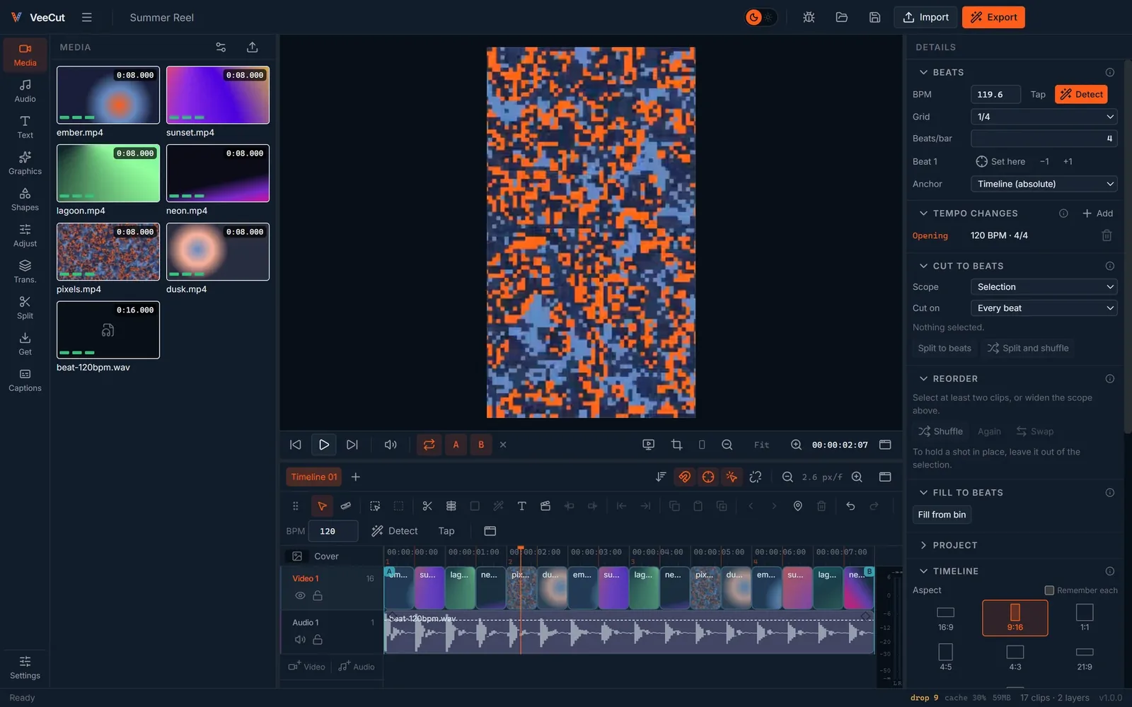This screenshot has width=1132, height=707.
Task: Open the Grid 1/4 dropdown
Action: click(1044, 117)
